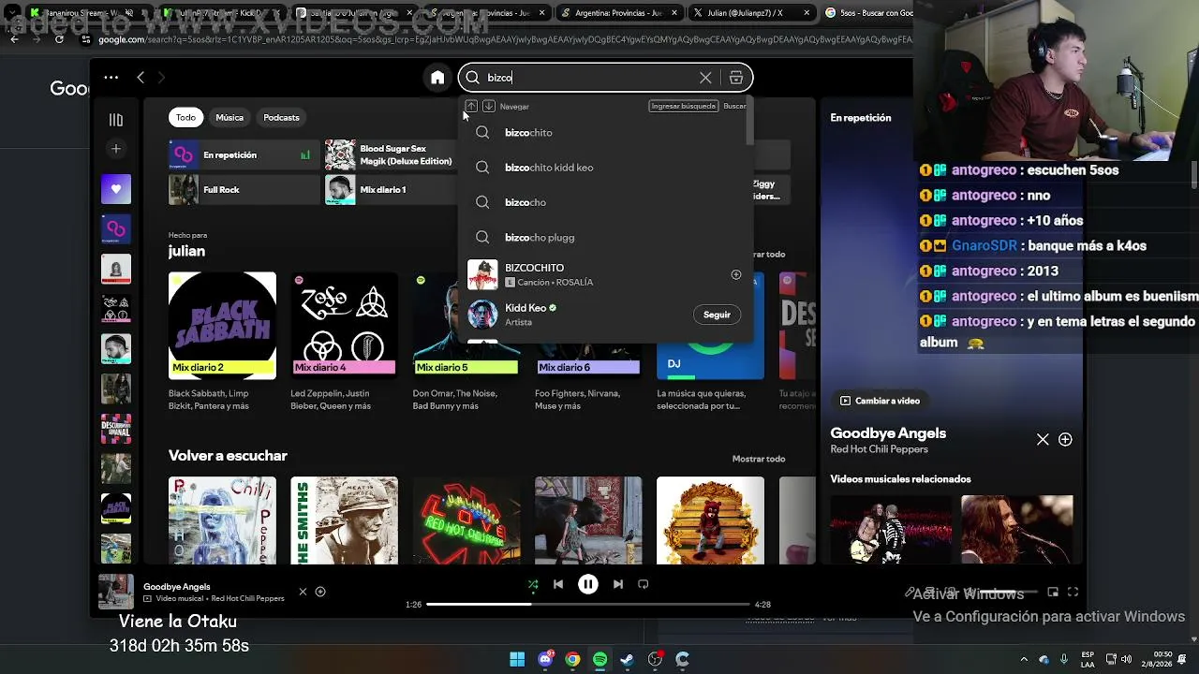1199x674 pixels.
Task: Follow Kidd Keo with Seguir button
Action: pos(717,315)
